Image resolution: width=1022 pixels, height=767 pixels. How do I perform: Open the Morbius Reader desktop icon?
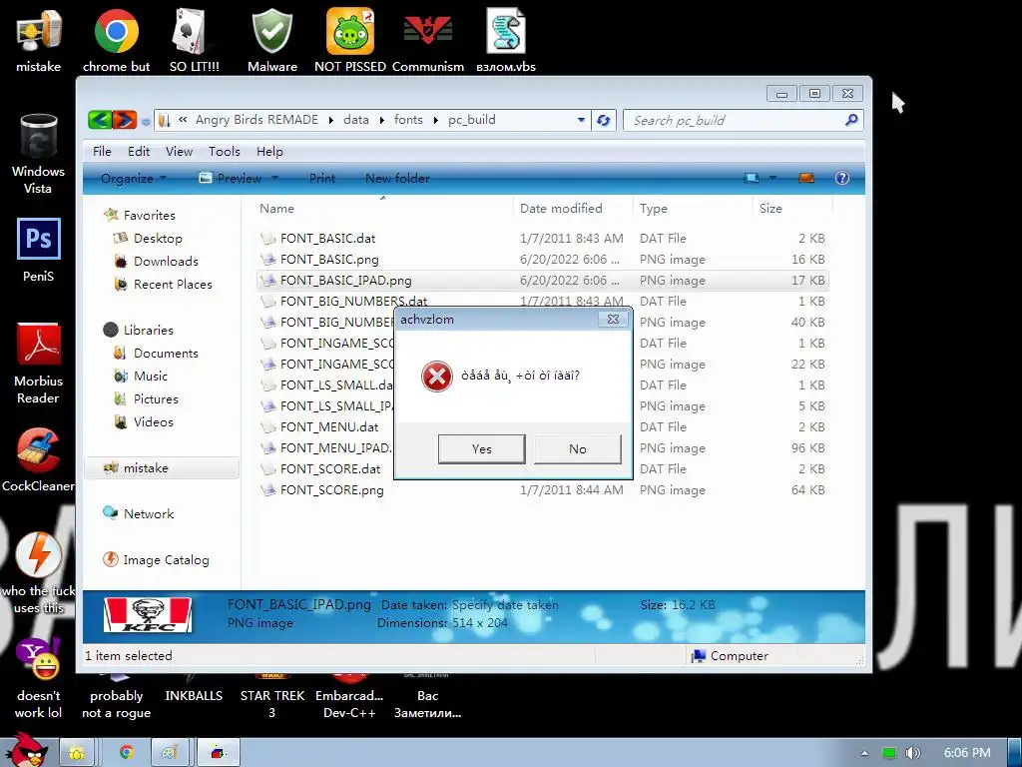38,345
